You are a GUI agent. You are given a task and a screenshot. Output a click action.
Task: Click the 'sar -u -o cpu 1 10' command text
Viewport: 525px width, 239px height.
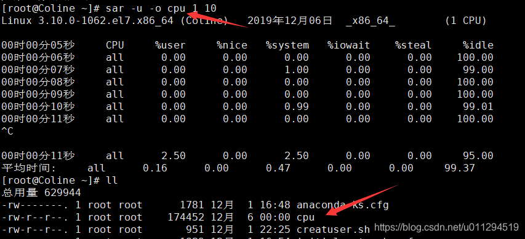click(161, 9)
